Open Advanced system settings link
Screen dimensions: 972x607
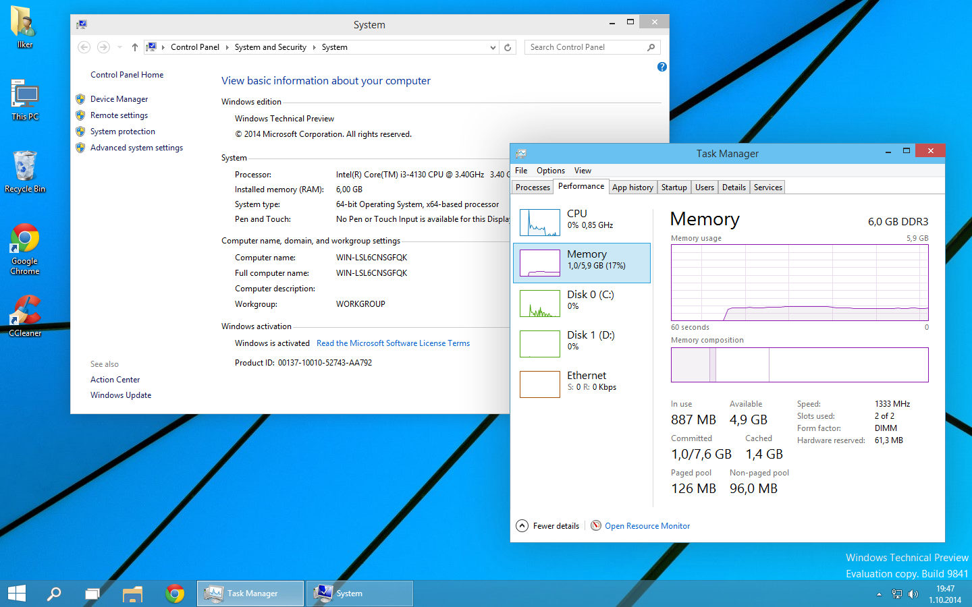[x=136, y=148]
